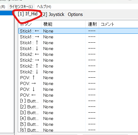The image size is (138, 135).
Task: Select the Stick1 : → row
Action: click(x=78, y=37)
